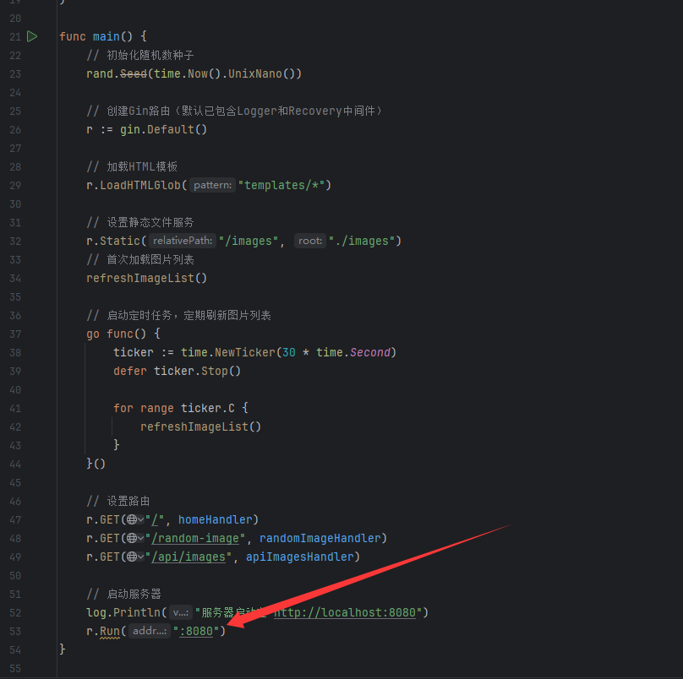Toggle a breakpoint on line number 37
Image resolution: width=683 pixels, height=679 pixels.
click(x=14, y=334)
